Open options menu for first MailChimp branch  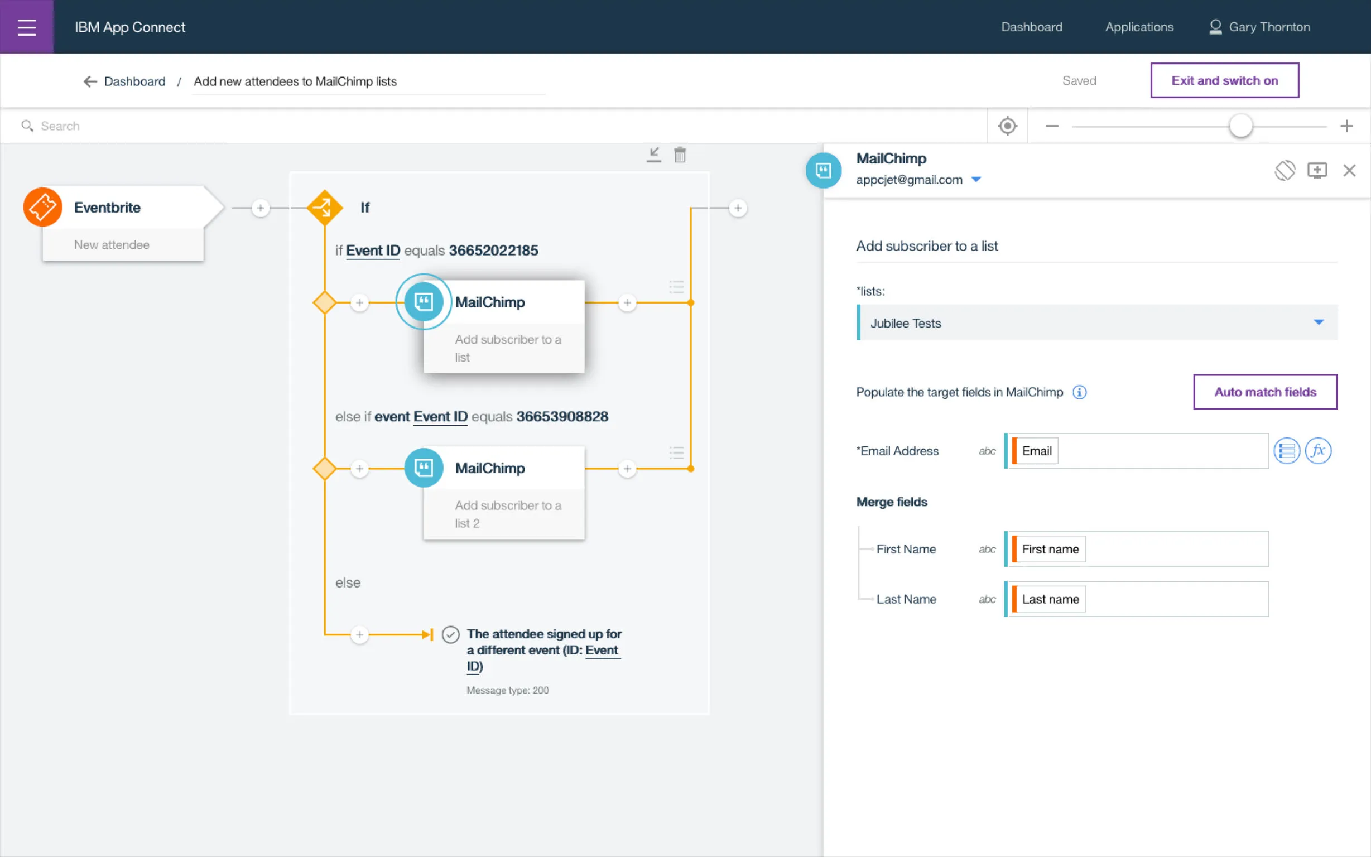(x=676, y=286)
